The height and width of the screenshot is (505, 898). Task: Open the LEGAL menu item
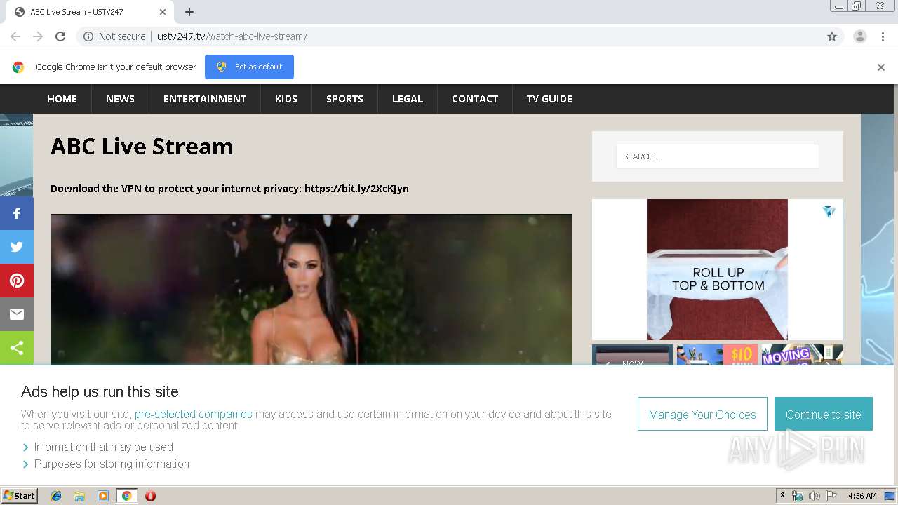(x=408, y=99)
